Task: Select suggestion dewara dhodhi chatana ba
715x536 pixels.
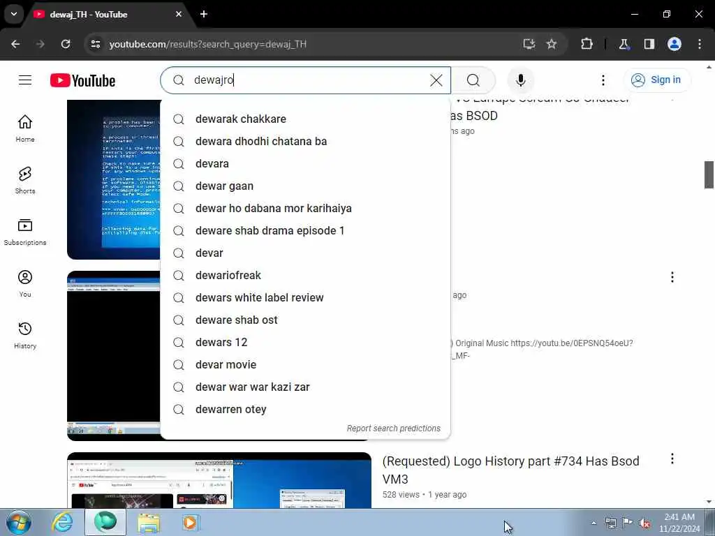Action: point(306,141)
